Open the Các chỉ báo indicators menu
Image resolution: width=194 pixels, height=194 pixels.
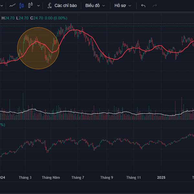66,5
